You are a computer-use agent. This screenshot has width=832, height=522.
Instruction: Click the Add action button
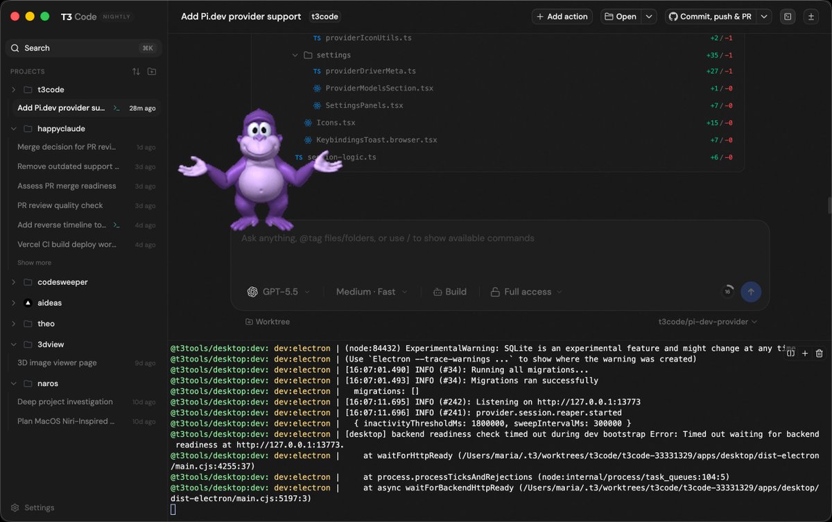[x=562, y=17]
